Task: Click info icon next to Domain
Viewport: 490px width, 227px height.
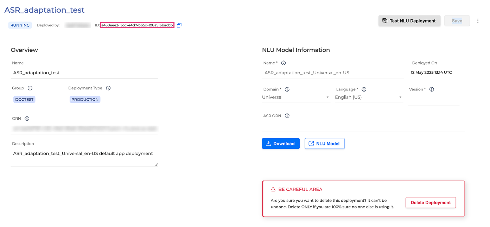Action: 287,89
